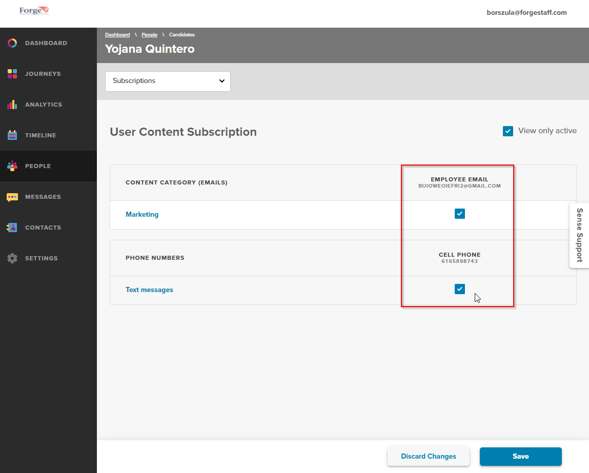The width and height of the screenshot is (589, 473).
Task: Click the Contacts card icon
Action: pyautogui.click(x=12, y=228)
